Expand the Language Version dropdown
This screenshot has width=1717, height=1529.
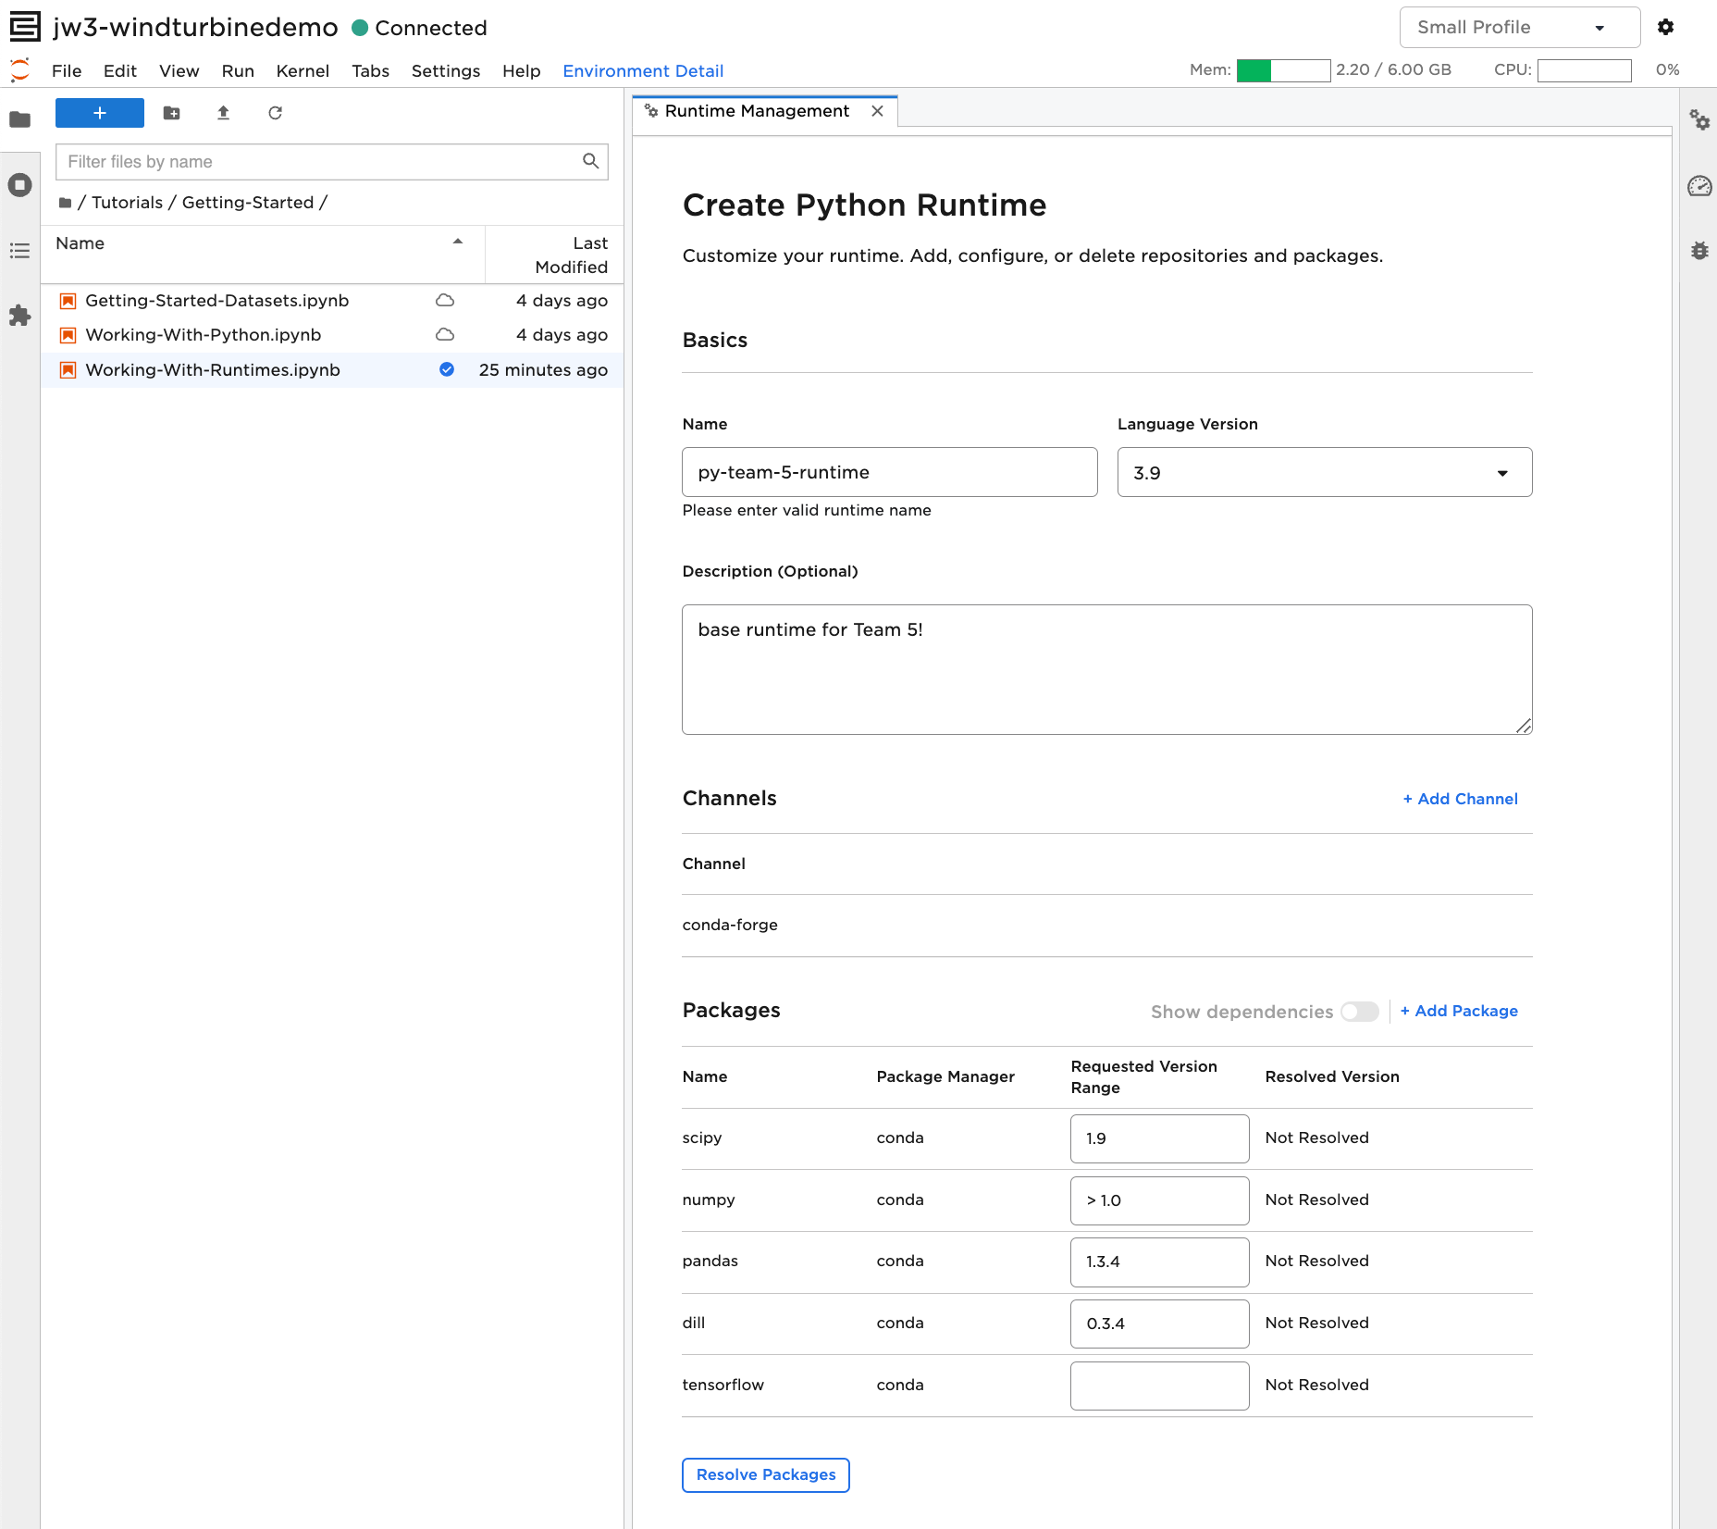click(x=1324, y=473)
